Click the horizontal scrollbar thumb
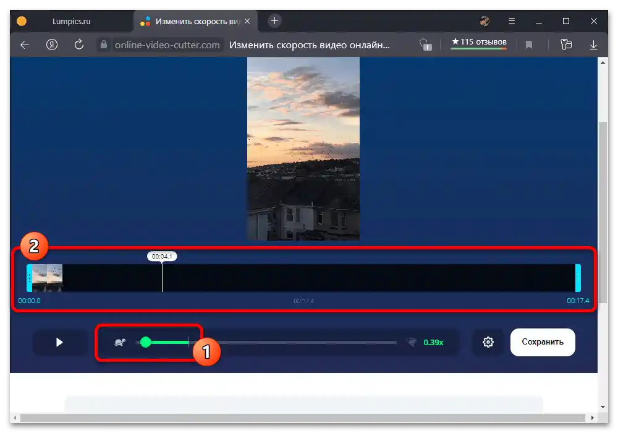The height and width of the screenshot is (433, 618). (x=303, y=418)
